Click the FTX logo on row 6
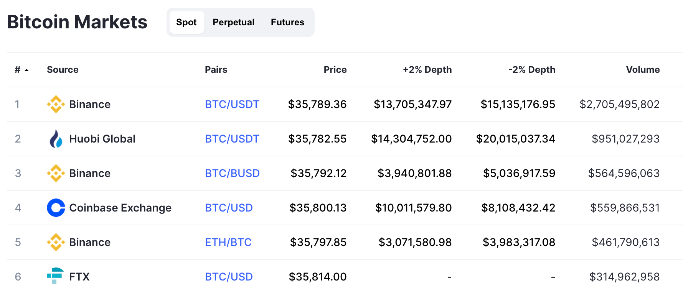This screenshot has height=292, width=683. (x=55, y=276)
